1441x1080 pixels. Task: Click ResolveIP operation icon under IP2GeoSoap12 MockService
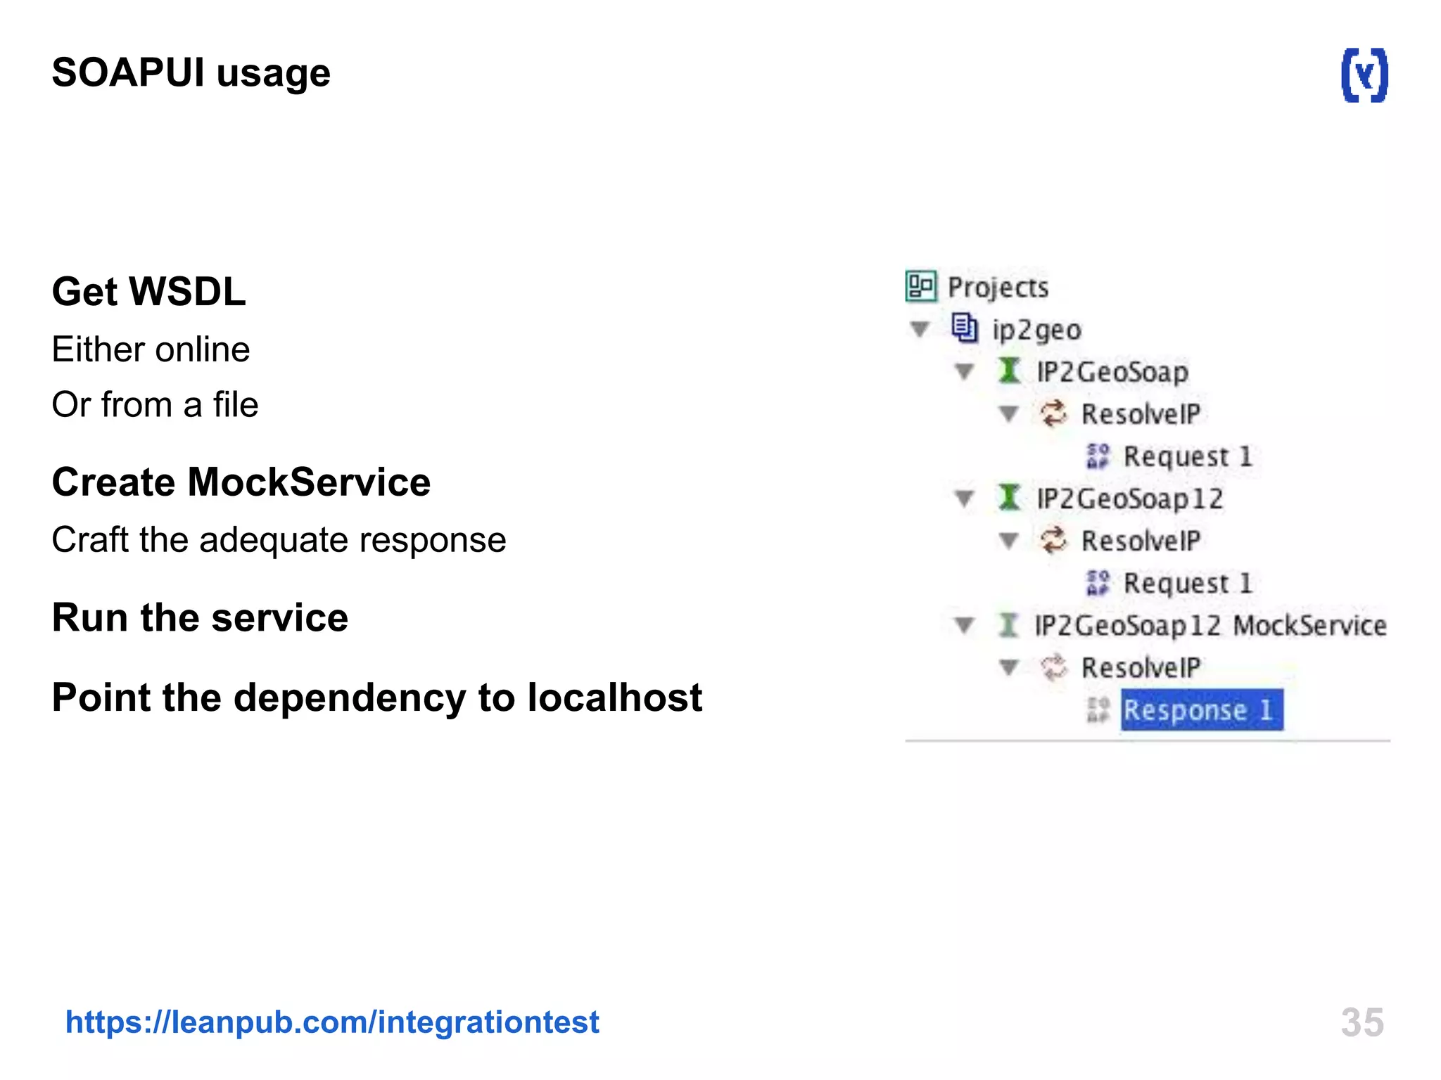point(1053,667)
